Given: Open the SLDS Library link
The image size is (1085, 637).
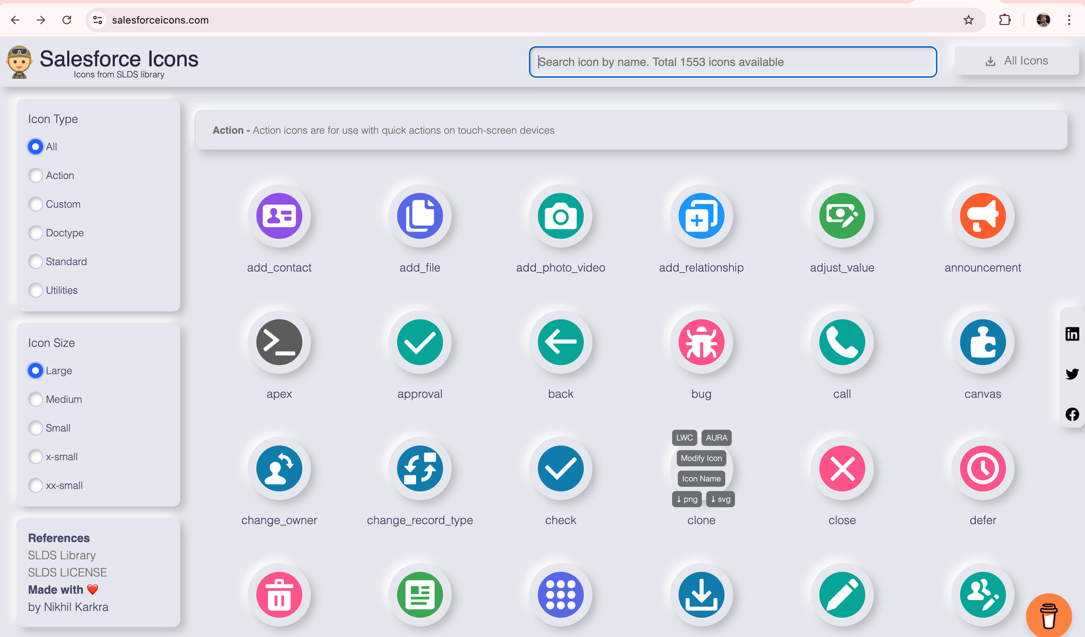Looking at the screenshot, I should point(62,555).
